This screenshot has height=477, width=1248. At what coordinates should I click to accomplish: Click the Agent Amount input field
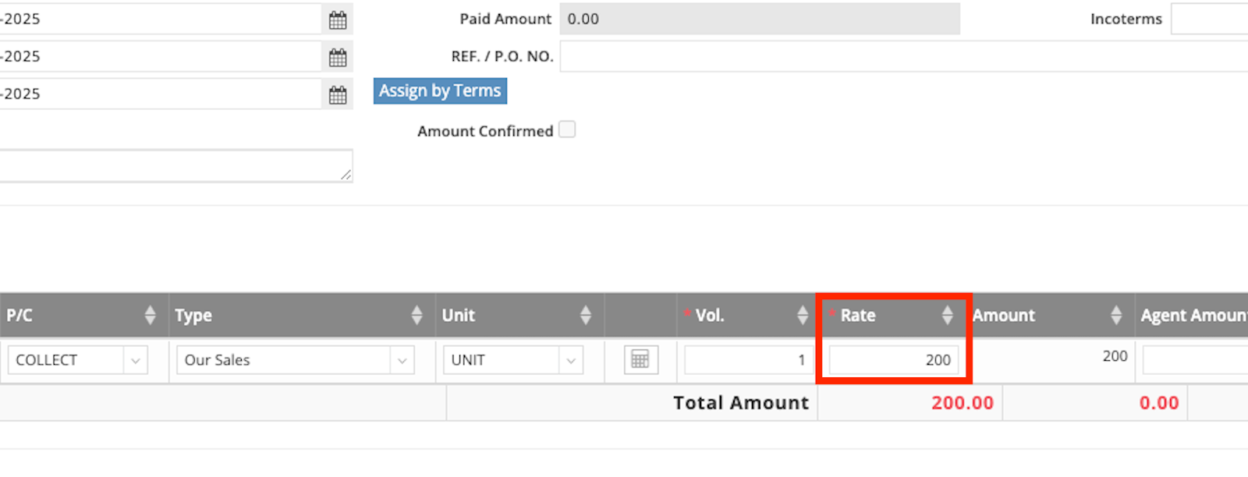(1195, 360)
